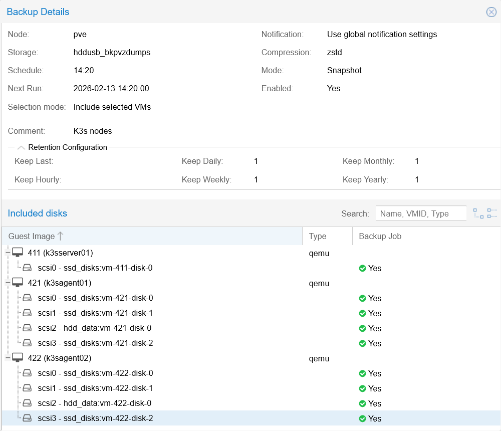Click the monitor icon for 411 (k3sserver01)
The image size is (501, 431).
point(18,252)
